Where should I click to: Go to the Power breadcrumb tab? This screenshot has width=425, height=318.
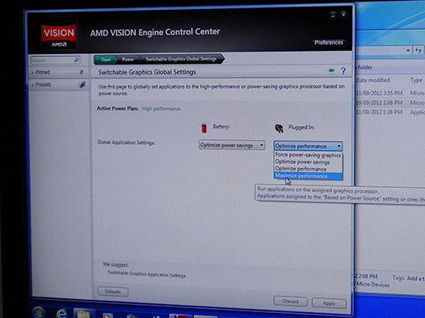pos(128,60)
